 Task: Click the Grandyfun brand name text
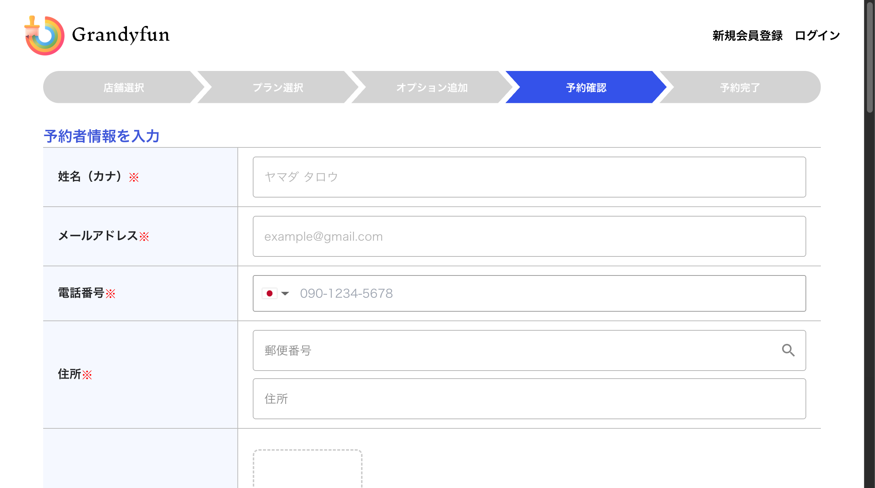point(121,35)
